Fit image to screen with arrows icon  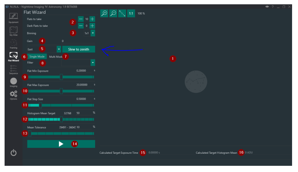(x=122, y=13)
